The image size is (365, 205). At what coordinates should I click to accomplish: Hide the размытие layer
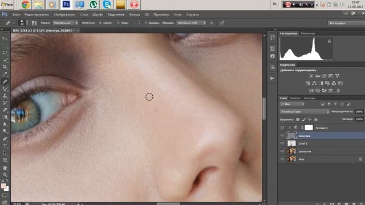pos(282,151)
